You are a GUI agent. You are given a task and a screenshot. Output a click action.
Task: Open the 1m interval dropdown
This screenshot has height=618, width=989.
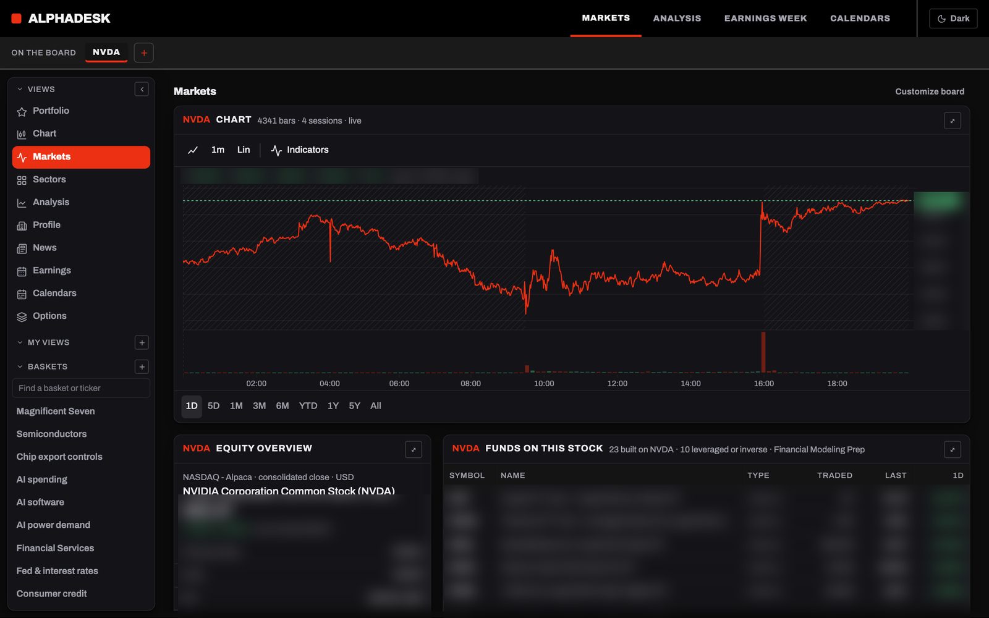point(218,150)
